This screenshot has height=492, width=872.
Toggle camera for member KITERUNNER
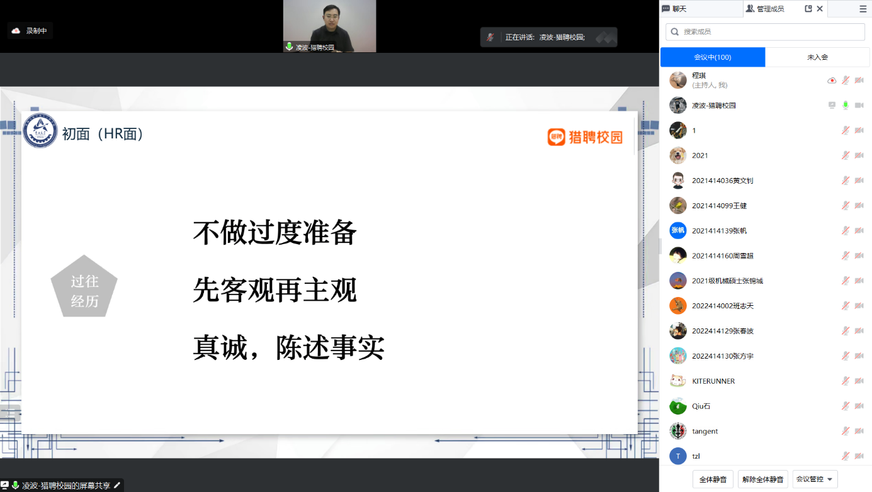point(859,381)
